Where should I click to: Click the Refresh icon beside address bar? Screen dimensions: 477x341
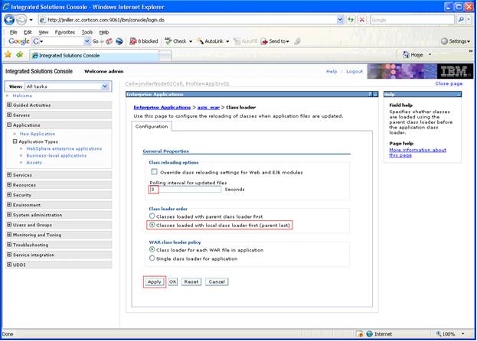[351, 20]
